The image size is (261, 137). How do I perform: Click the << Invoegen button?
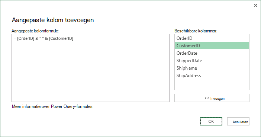click(x=212, y=98)
